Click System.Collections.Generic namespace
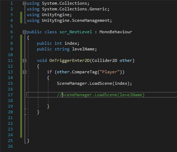This screenshot has width=177, height=152. point(76,9)
